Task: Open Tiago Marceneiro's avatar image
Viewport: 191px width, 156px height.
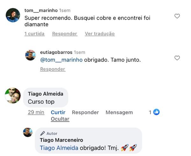Action: tap(28, 132)
